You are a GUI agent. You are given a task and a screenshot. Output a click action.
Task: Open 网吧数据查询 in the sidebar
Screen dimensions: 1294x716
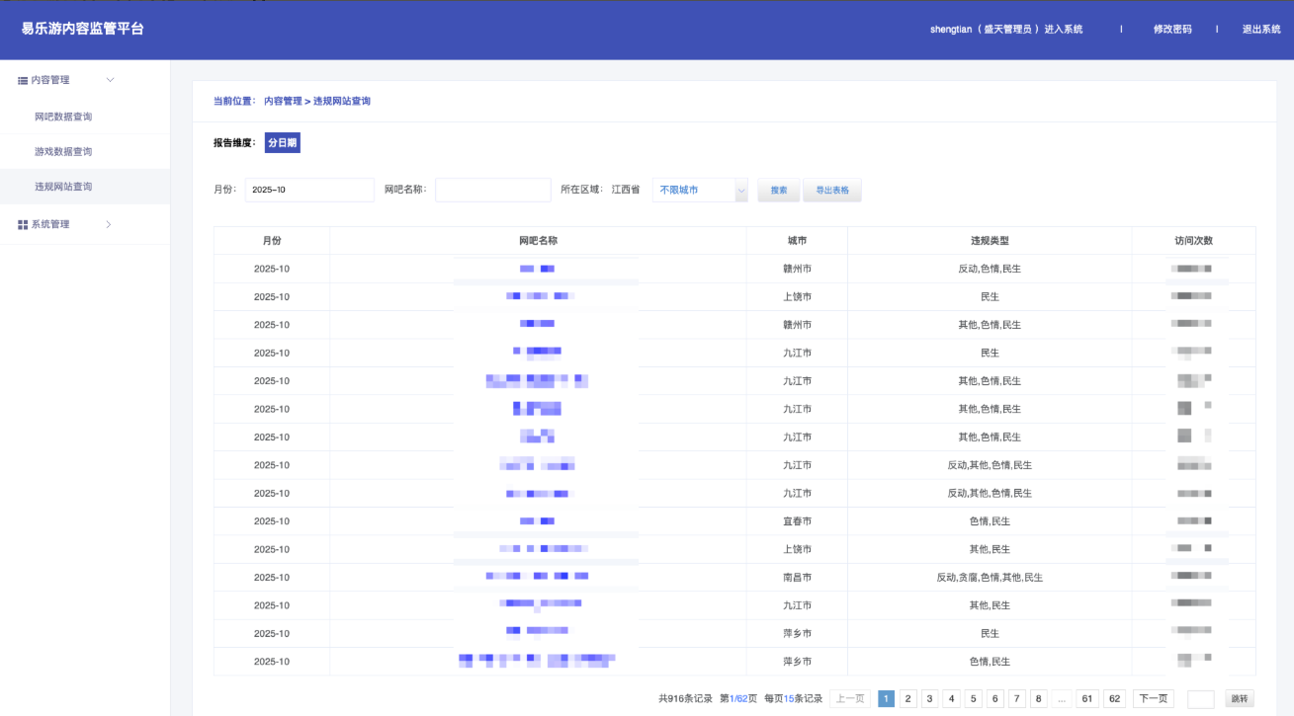63,117
